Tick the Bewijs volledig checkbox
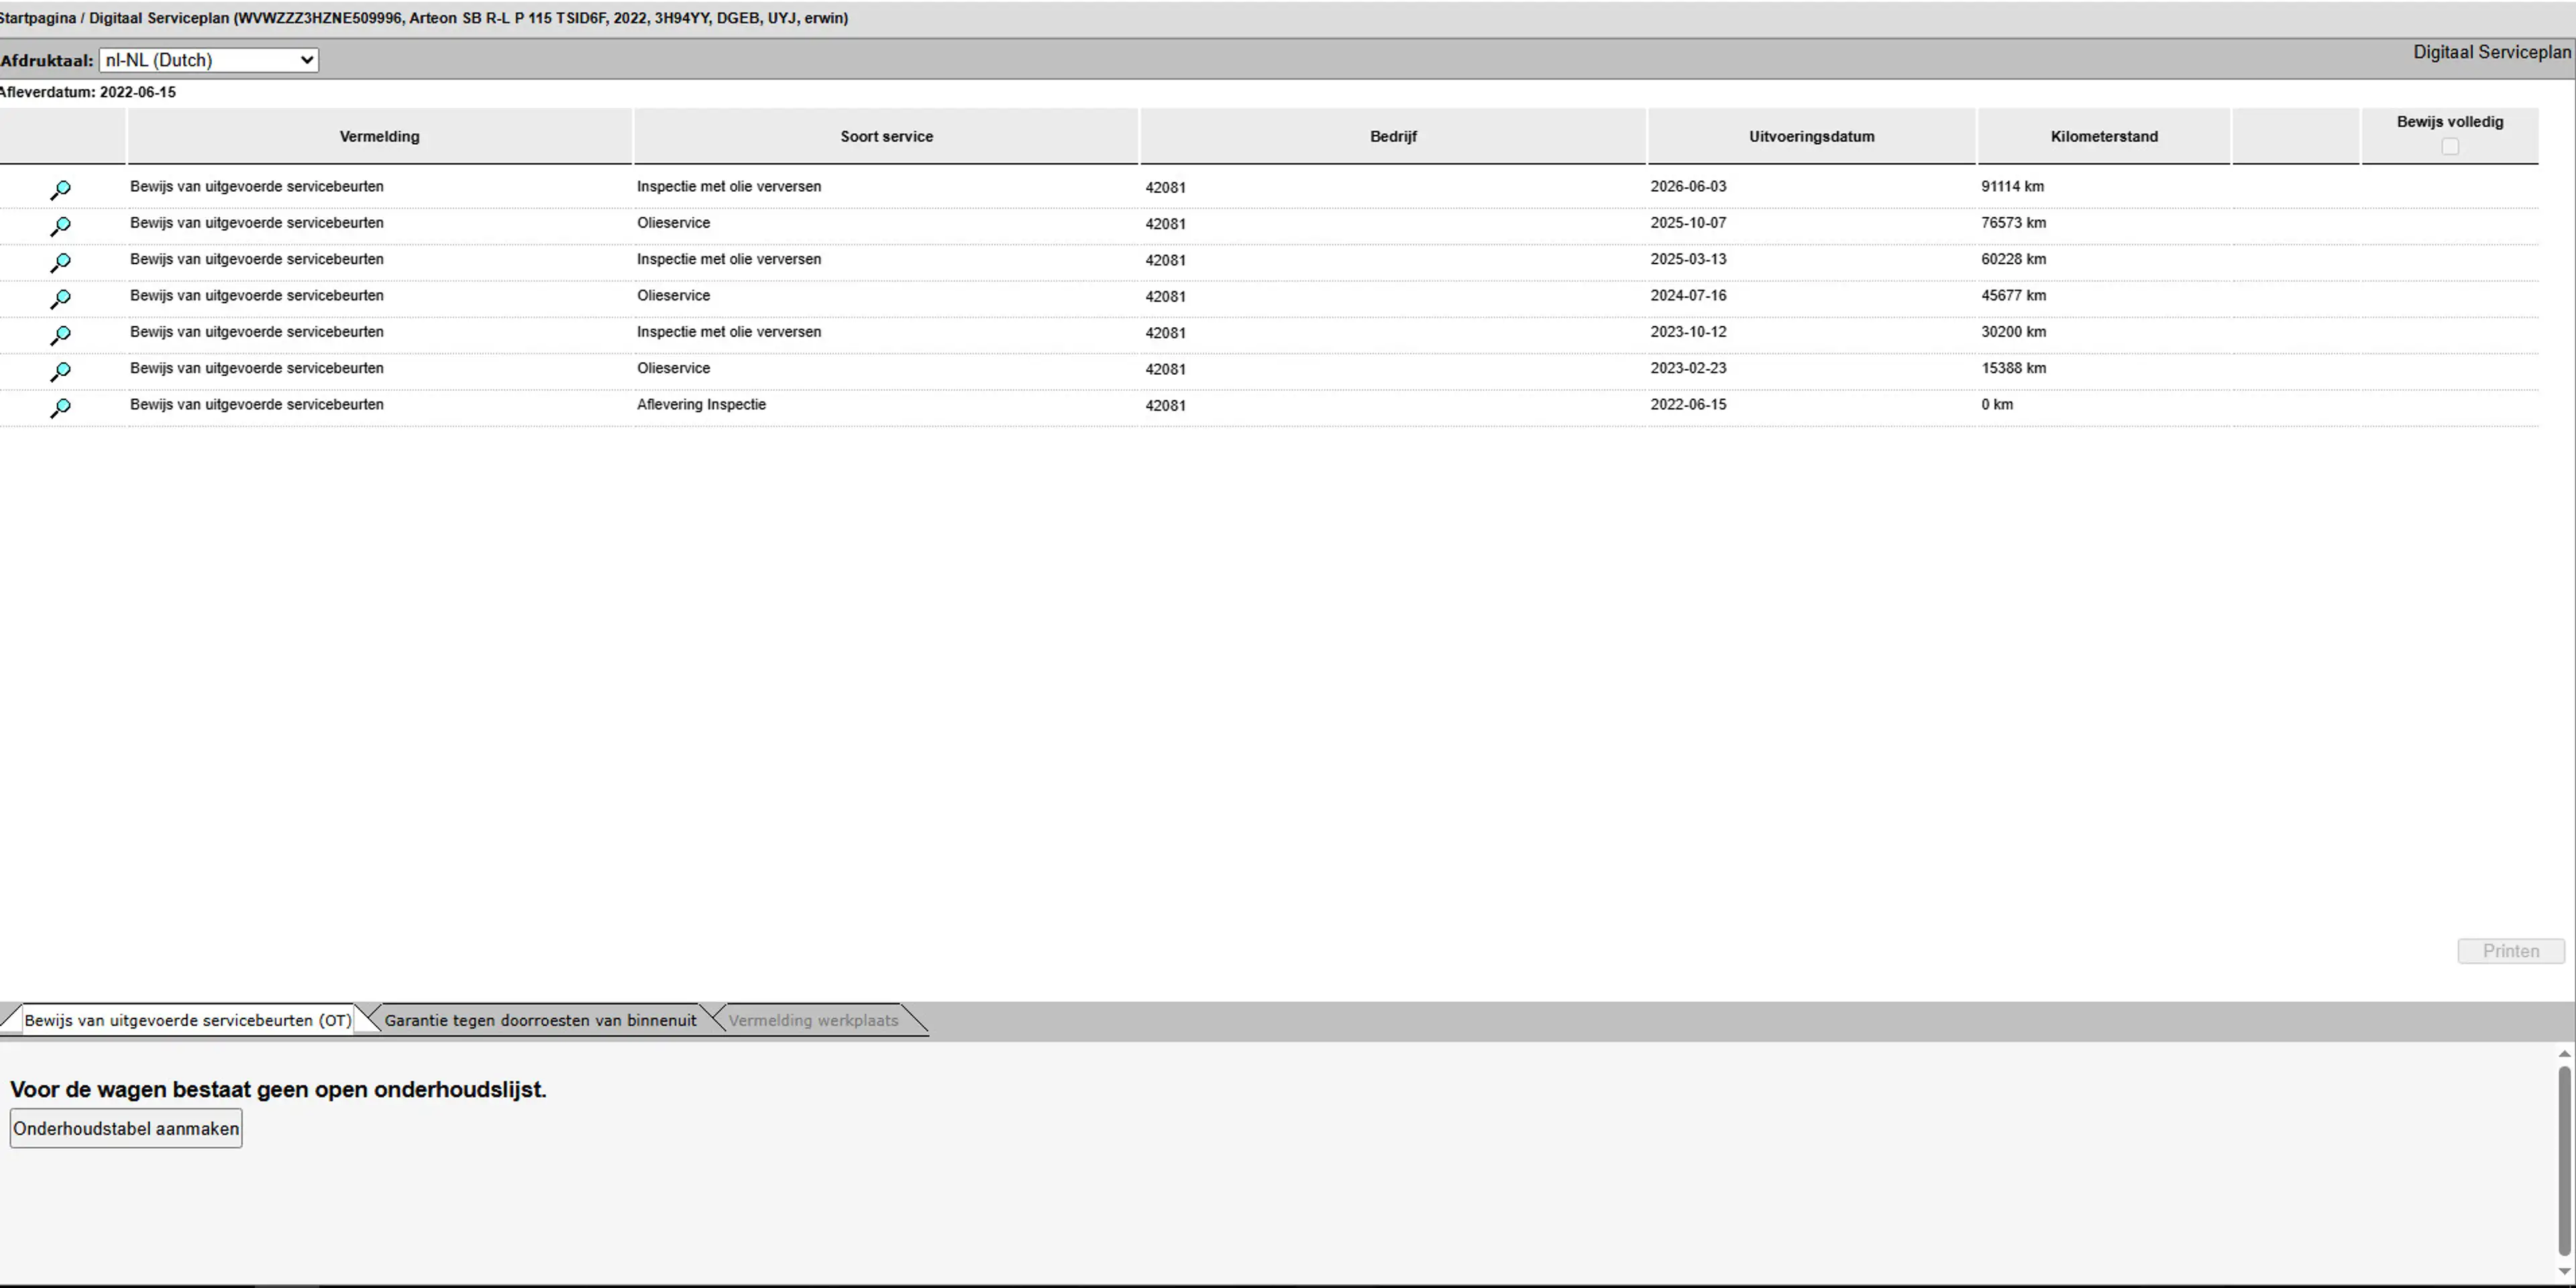 tap(2449, 147)
